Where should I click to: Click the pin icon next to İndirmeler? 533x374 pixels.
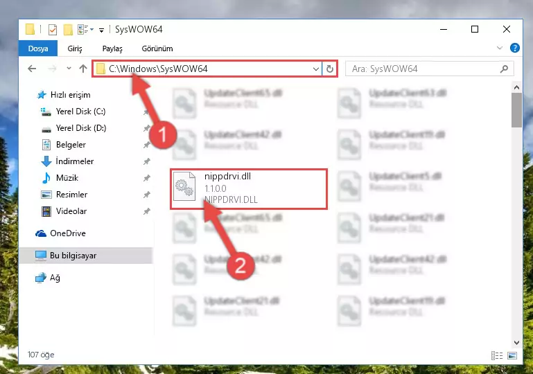tap(146, 161)
